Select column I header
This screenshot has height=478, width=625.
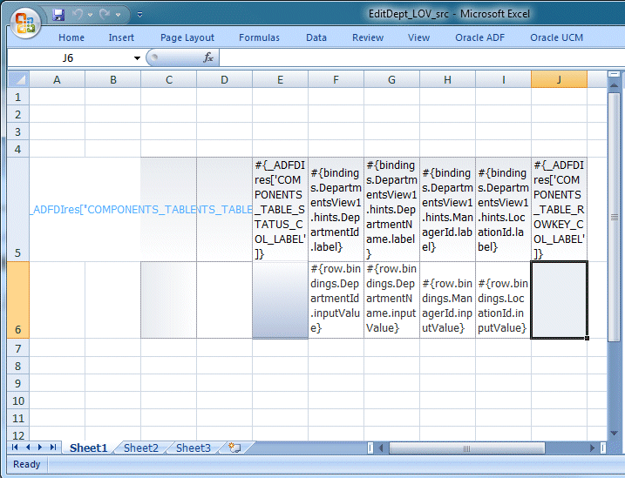(504, 79)
